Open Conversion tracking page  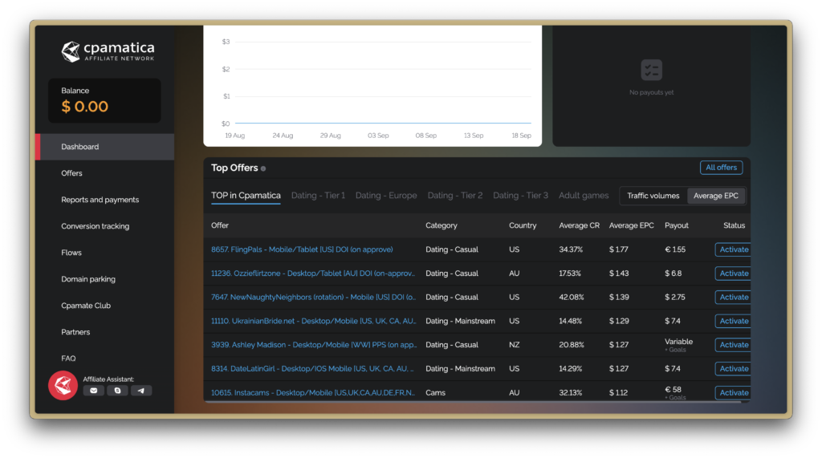pos(95,226)
